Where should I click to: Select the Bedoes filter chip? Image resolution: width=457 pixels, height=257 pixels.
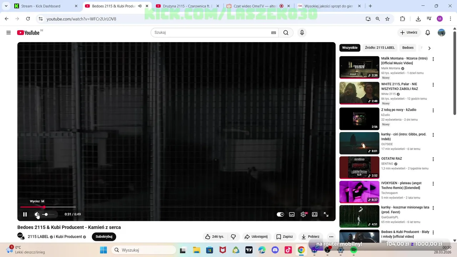pyautogui.click(x=408, y=47)
